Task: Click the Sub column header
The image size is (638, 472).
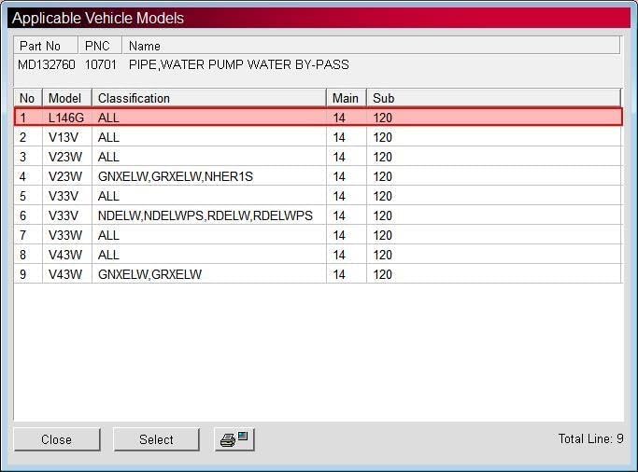Action: tap(493, 98)
